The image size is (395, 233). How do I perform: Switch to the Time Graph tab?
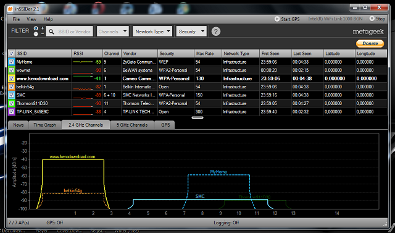tap(45, 125)
